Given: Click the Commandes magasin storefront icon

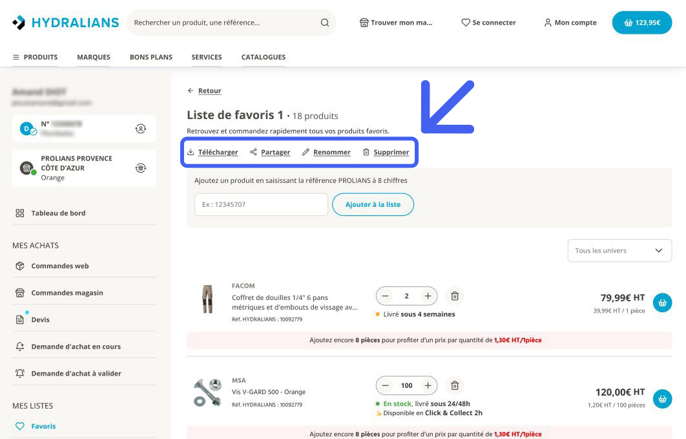Looking at the screenshot, I should click(x=19, y=293).
